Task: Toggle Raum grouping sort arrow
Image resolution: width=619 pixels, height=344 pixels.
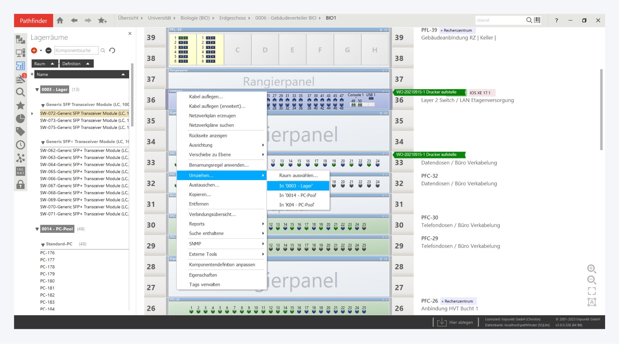Action: tap(52, 64)
